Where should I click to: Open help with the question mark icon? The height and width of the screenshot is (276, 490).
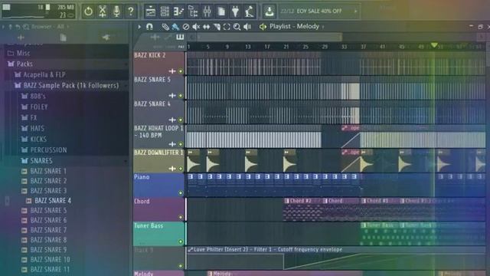pos(131,11)
